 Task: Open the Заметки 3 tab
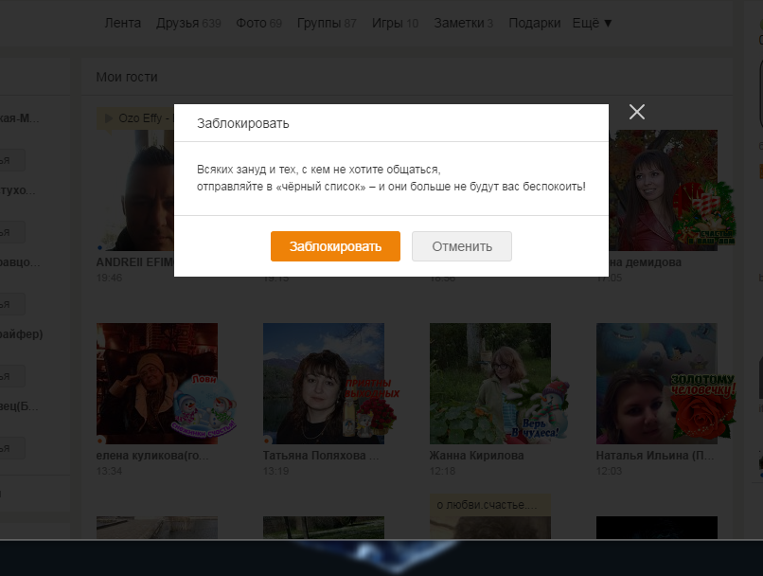pyautogui.click(x=463, y=23)
